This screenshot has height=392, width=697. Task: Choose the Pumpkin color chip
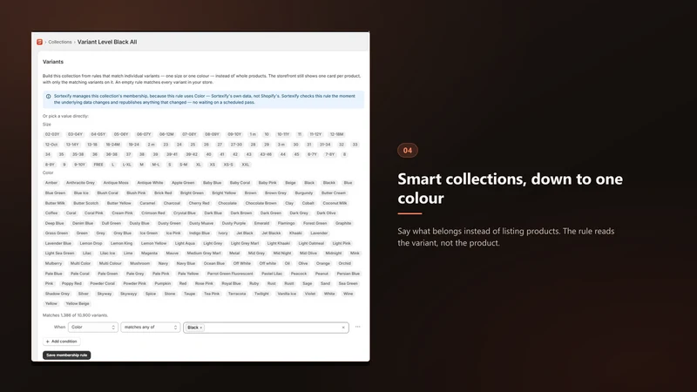tap(163, 284)
